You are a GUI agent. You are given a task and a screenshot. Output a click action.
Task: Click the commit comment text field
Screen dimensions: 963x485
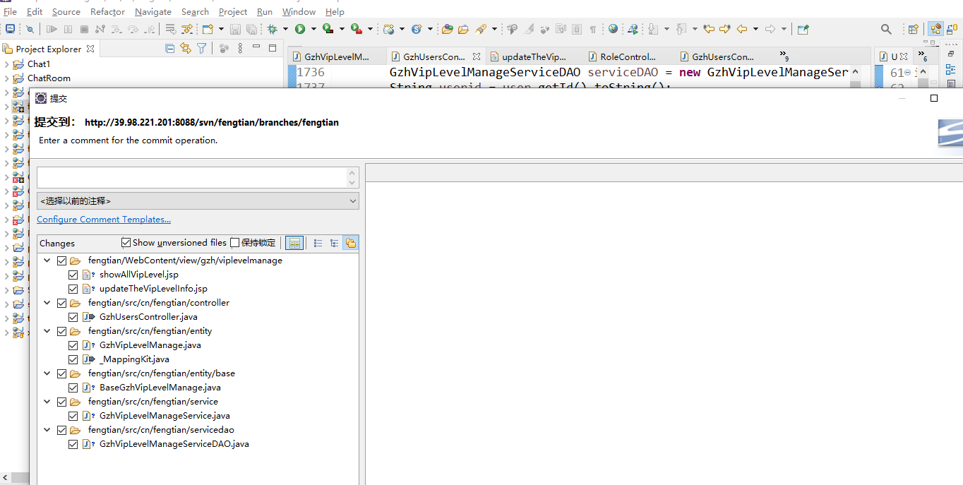pos(191,177)
